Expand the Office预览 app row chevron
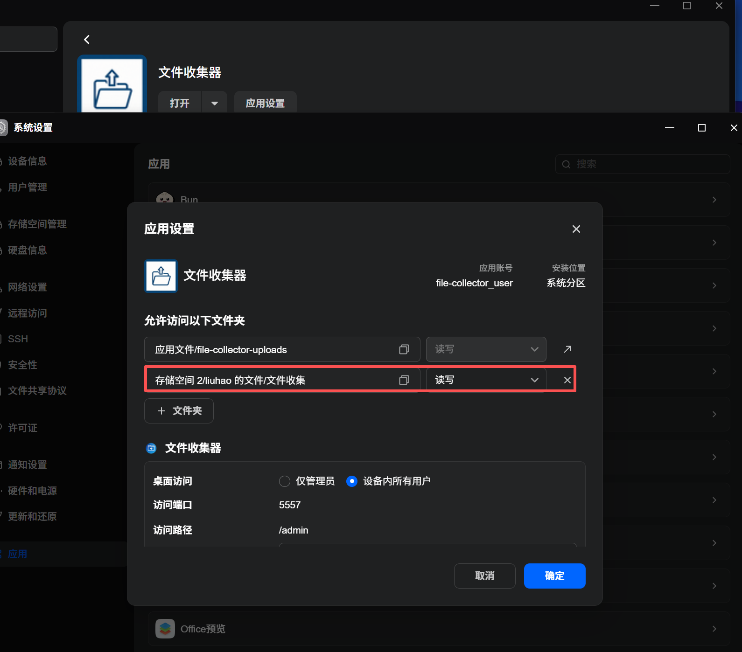Screen dimensions: 742x652 [x=714, y=629]
